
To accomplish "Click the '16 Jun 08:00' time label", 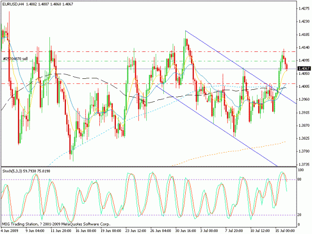I will 86,231.
